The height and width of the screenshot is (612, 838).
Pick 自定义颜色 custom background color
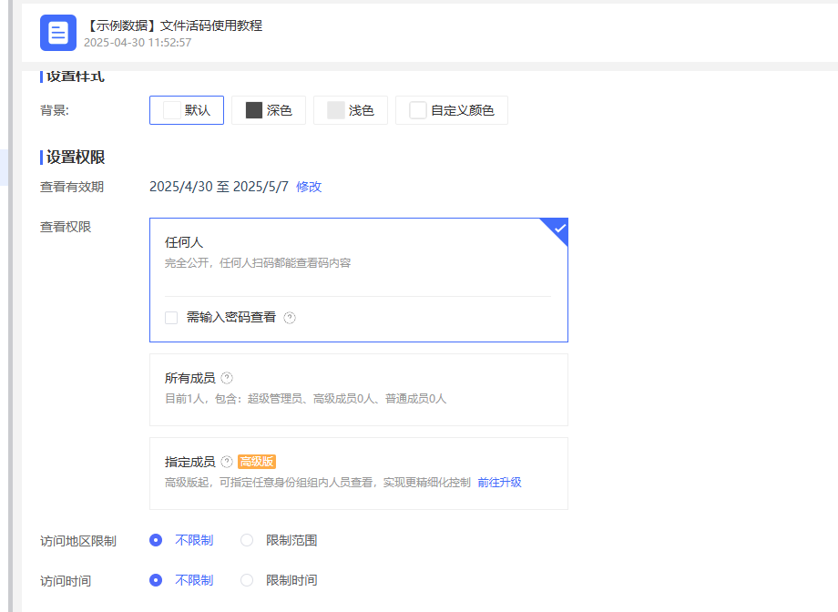[x=452, y=110]
